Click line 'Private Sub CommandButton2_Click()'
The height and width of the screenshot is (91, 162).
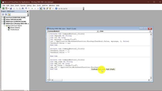click(67, 49)
